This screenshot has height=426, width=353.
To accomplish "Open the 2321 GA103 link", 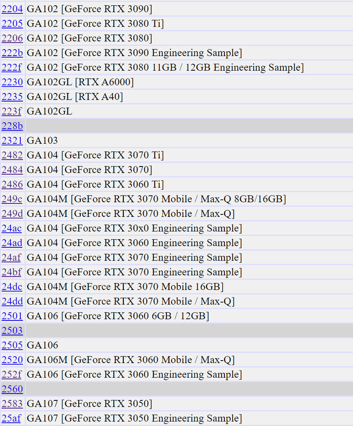I will click(x=12, y=141).
